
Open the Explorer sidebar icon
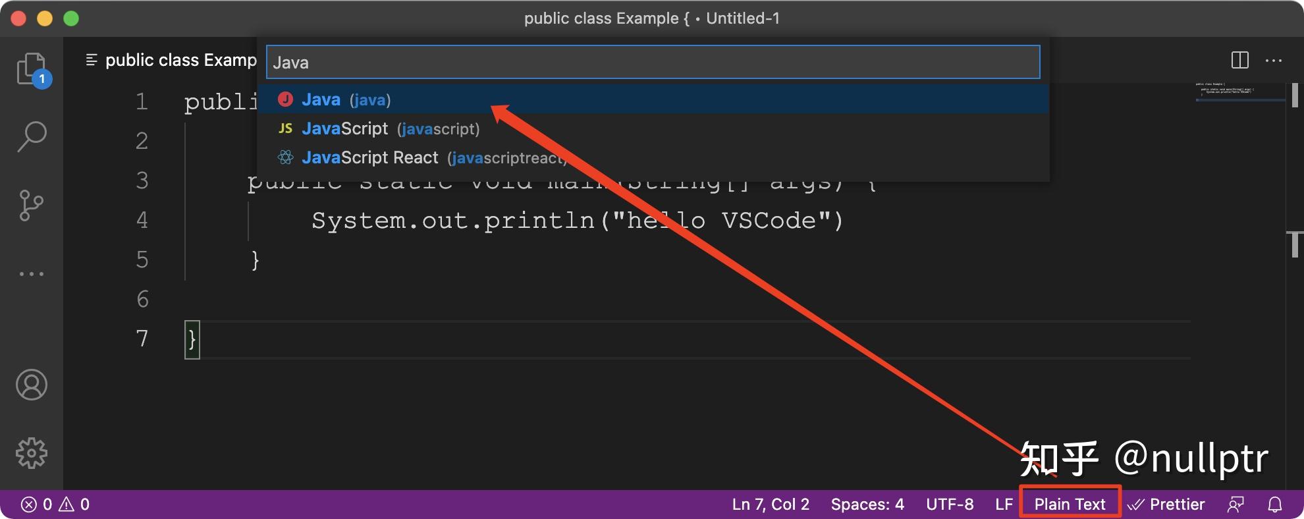[x=32, y=68]
